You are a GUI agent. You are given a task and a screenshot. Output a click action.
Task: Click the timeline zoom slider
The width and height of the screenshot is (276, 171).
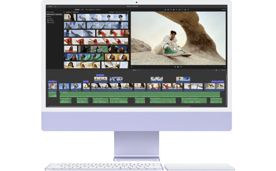pos(216,70)
